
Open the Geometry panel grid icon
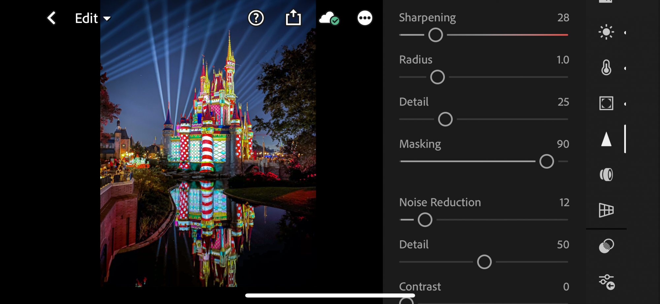[x=606, y=210]
